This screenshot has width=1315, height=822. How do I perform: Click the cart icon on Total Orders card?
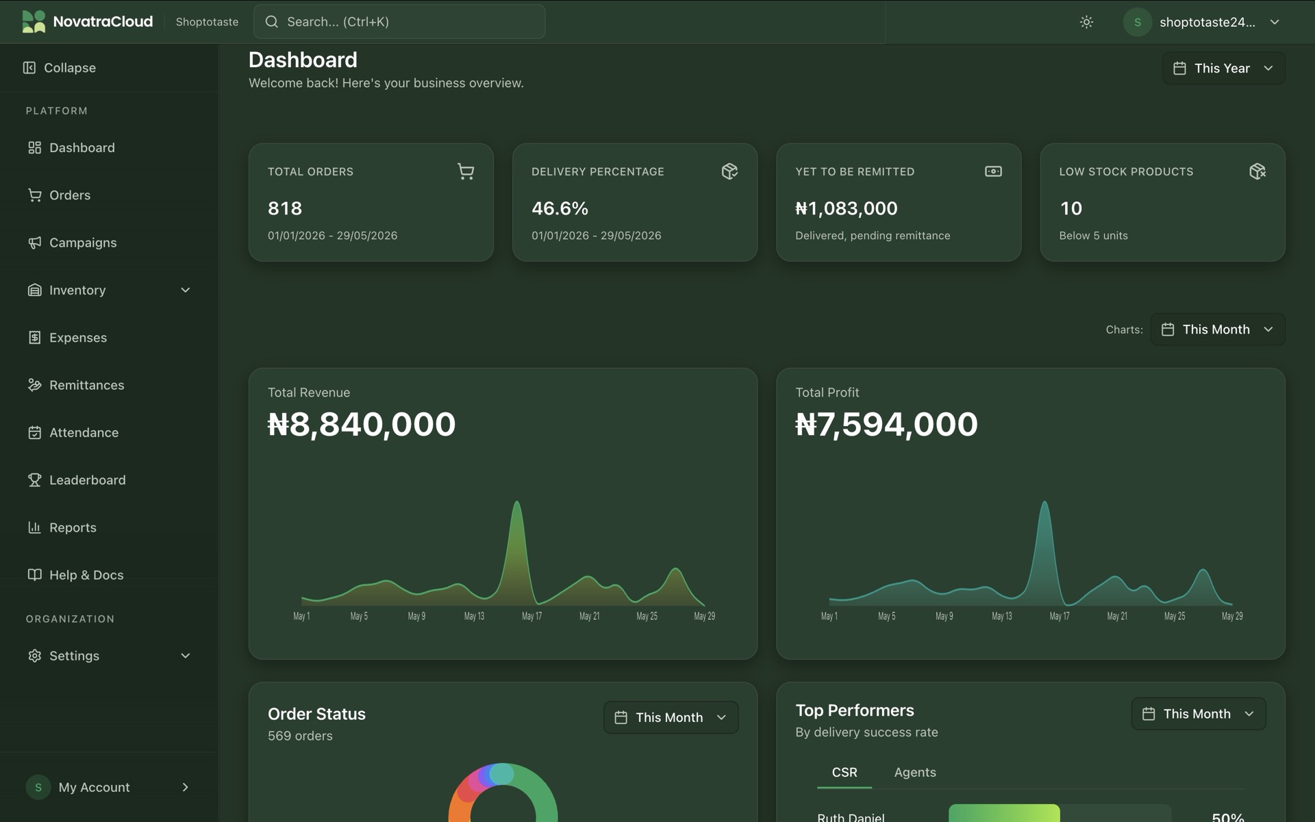click(x=466, y=171)
